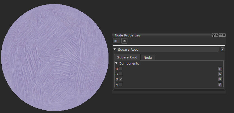Collapse the Components group
This screenshot has width=234, height=113.
[117, 63]
